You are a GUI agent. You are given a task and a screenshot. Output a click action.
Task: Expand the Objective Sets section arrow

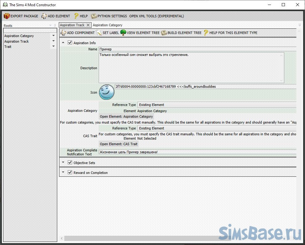pos(63,163)
